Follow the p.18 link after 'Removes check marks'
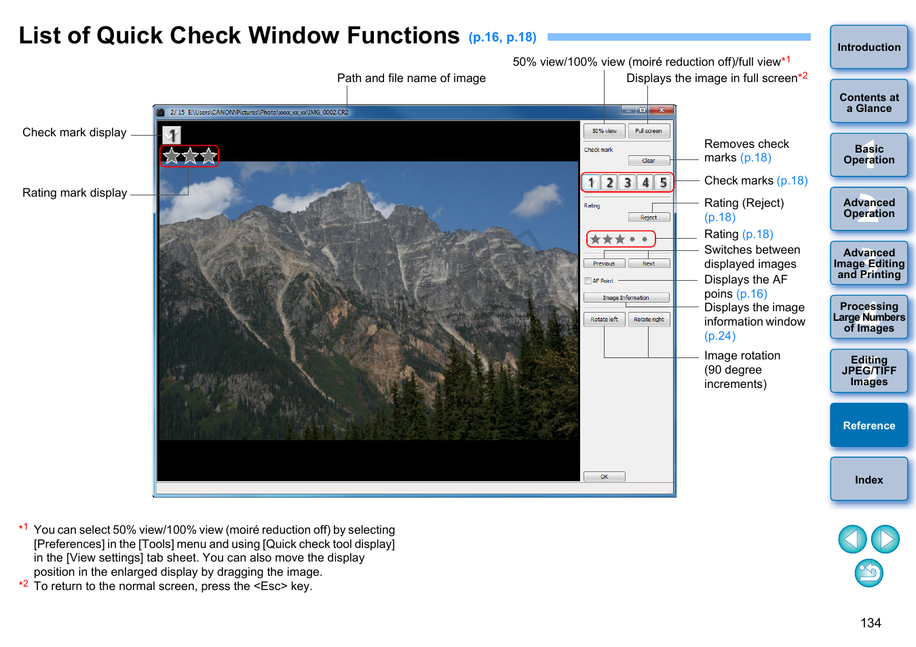The image size is (916, 647). pyautogui.click(x=755, y=158)
